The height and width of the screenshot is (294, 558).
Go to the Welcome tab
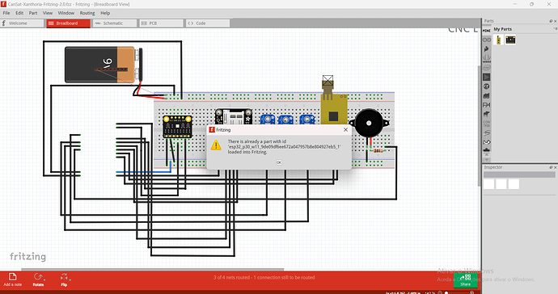(x=22, y=23)
